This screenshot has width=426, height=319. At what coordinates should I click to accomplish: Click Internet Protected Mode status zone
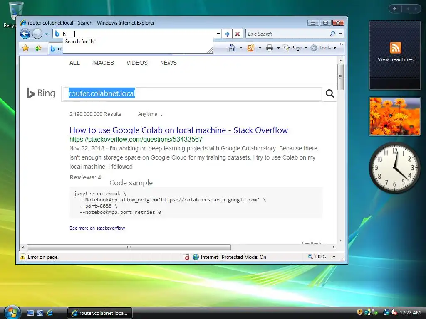pos(230,257)
